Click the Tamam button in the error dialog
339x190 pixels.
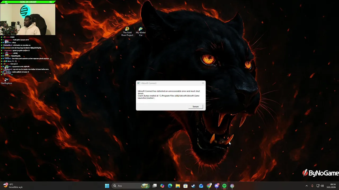click(x=195, y=107)
